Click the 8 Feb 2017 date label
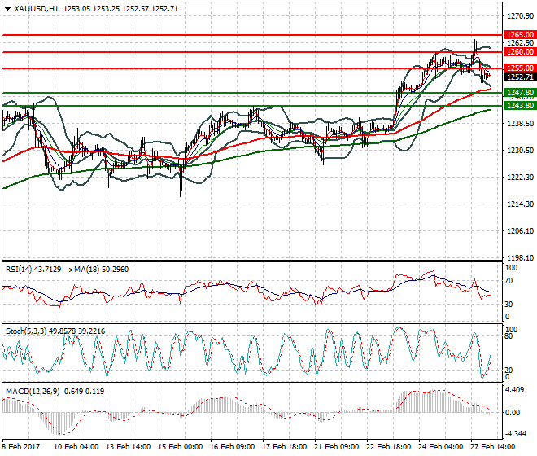Image resolution: width=537 pixels, height=456 pixels. [21, 447]
